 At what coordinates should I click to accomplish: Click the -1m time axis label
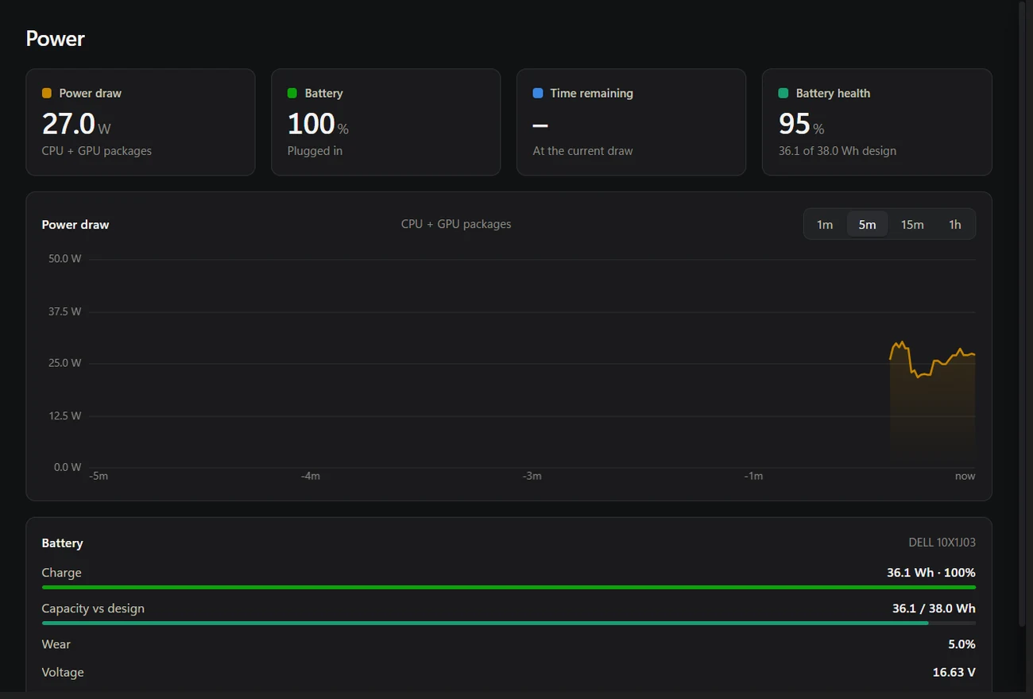point(753,476)
